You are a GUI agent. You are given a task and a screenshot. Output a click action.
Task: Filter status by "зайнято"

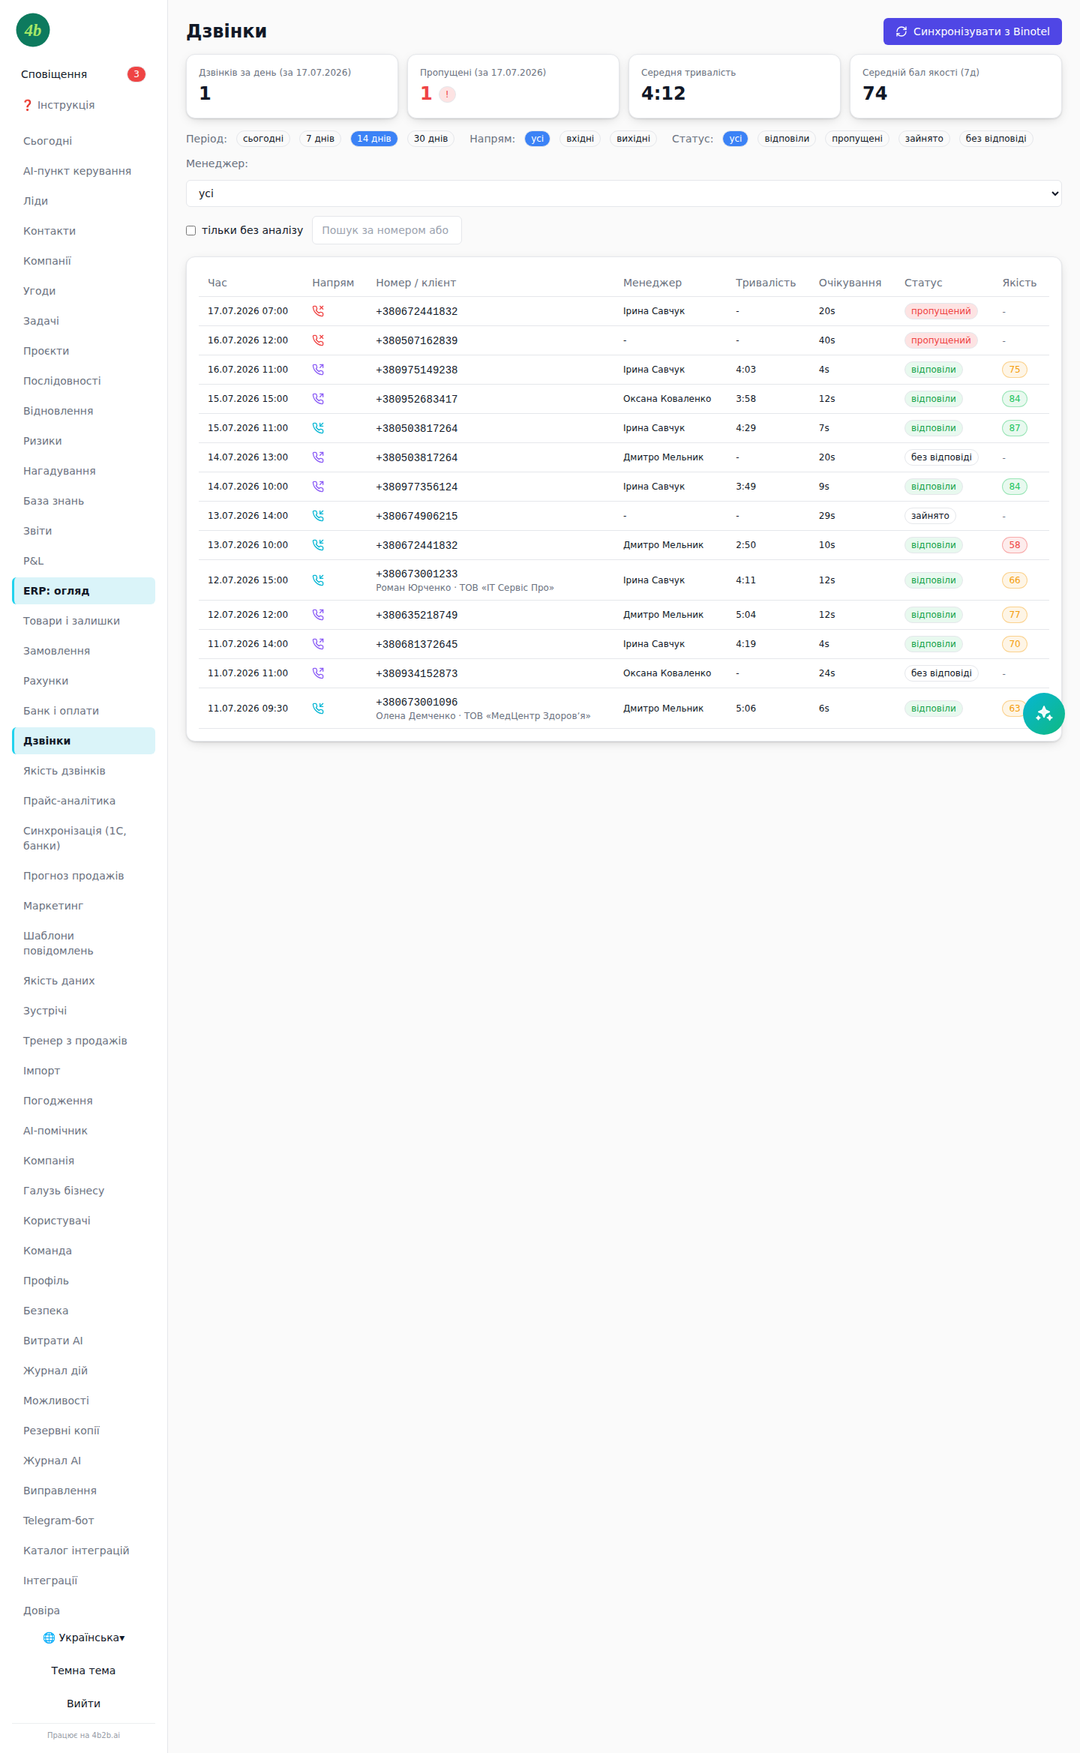[x=924, y=139]
